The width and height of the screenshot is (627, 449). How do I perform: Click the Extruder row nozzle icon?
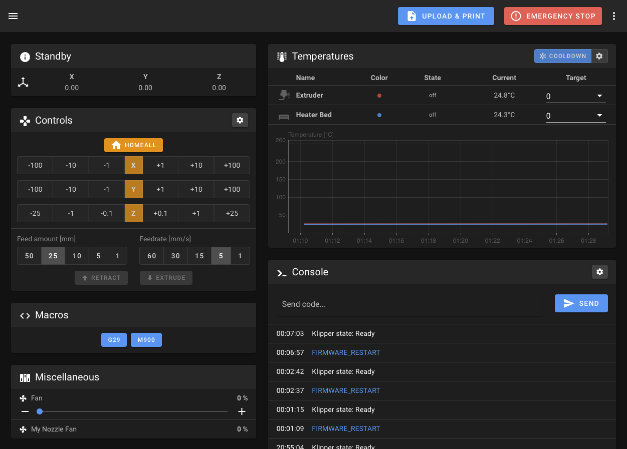point(284,95)
